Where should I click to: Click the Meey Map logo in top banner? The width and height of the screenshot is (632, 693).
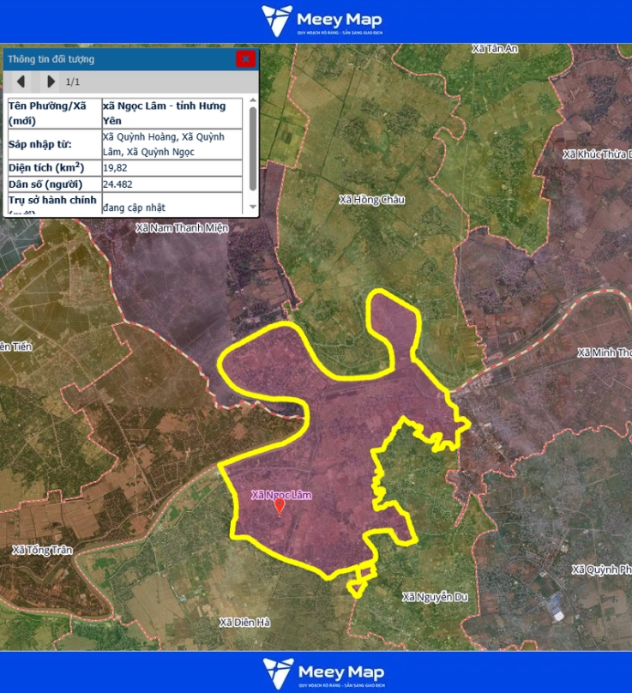pyautogui.click(x=322, y=21)
